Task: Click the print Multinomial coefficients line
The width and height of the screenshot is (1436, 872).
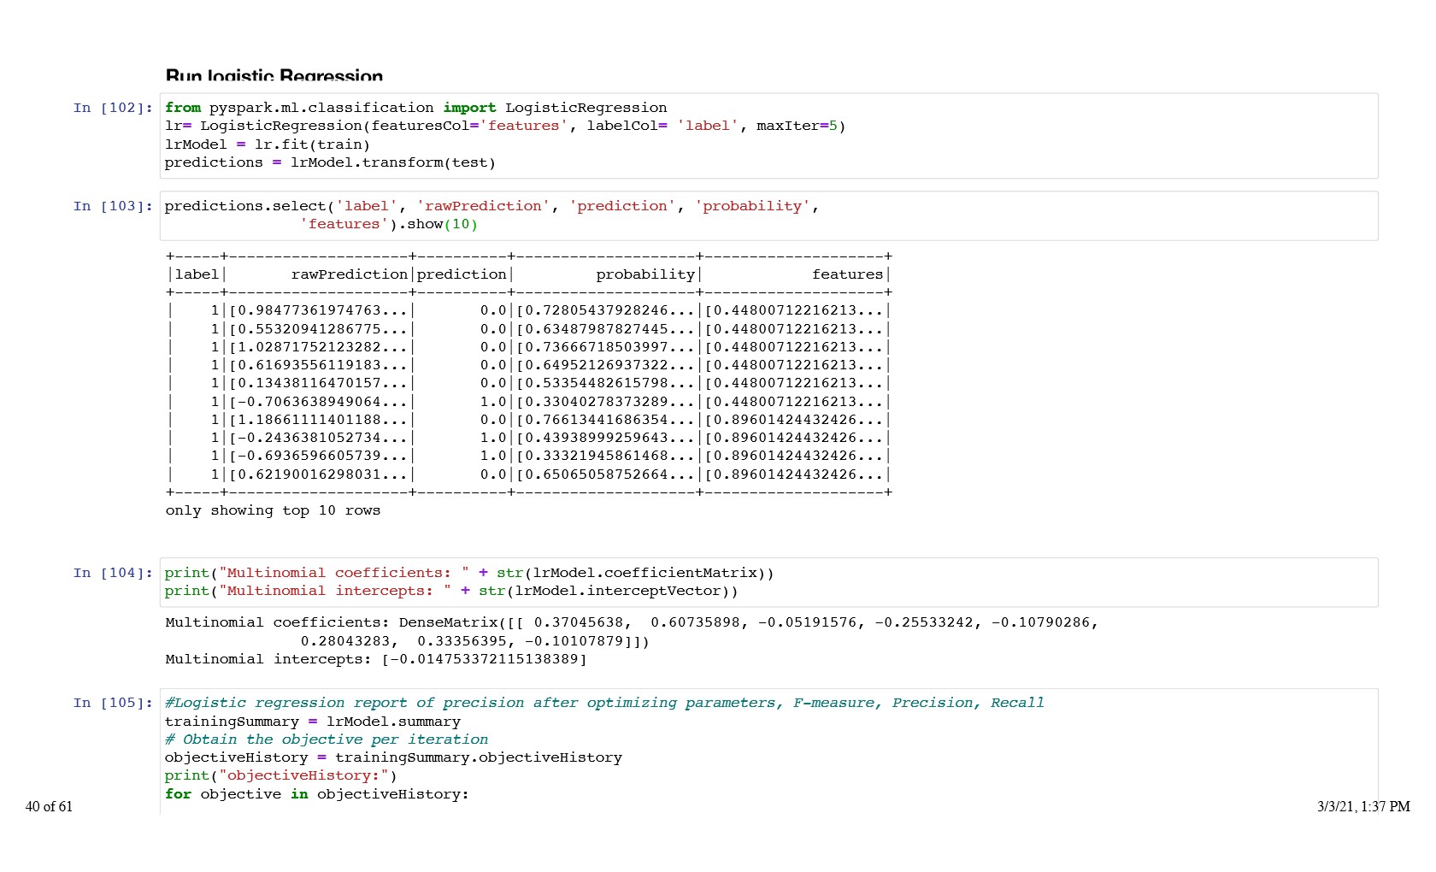Action: [x=468, y=573]
